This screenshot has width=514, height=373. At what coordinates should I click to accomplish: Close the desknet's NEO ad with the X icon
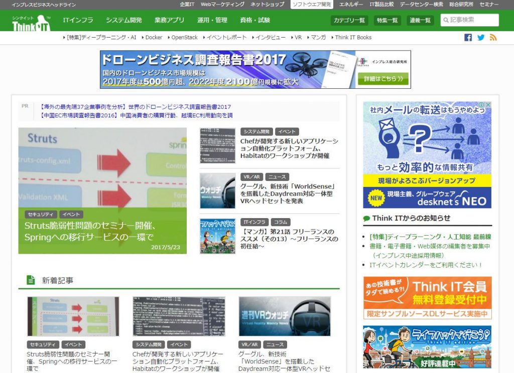(488, 104)
